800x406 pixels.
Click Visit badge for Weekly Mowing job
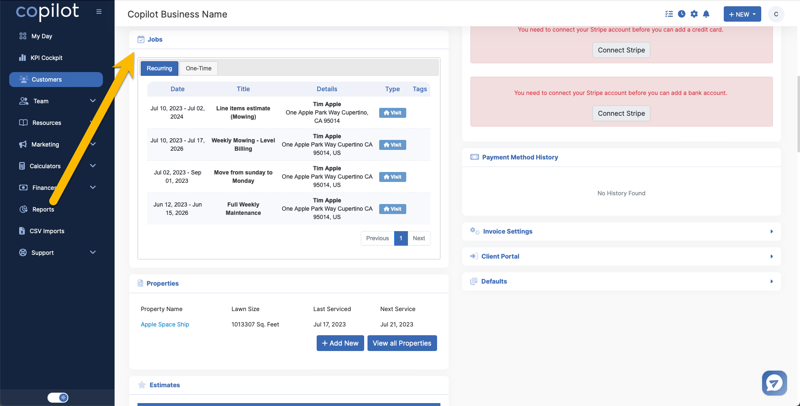tap(392, 145)
